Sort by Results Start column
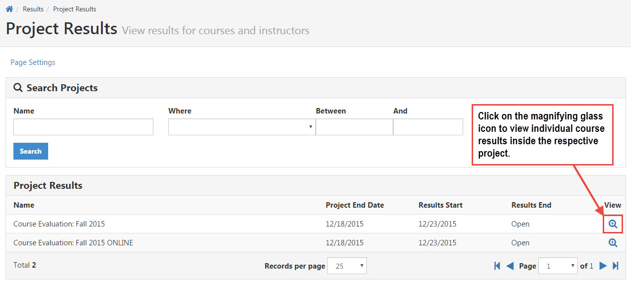Viewport: 631px width, 283px height. [x=440, y=205]
